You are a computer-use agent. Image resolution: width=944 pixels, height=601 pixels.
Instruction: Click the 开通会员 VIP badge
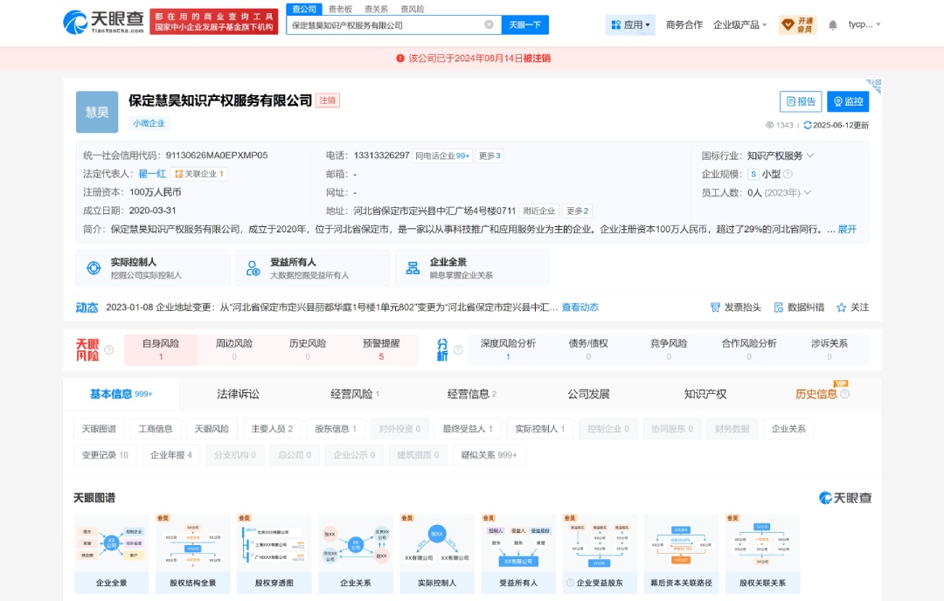pyautogui.click(x=797, y=24)
